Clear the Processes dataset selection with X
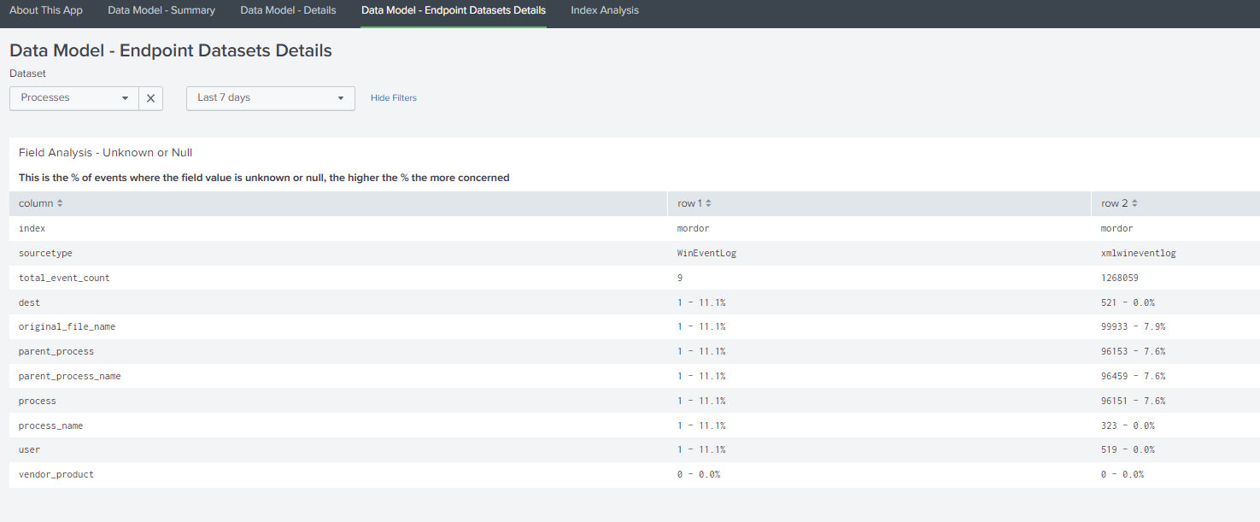 (150, 98)
